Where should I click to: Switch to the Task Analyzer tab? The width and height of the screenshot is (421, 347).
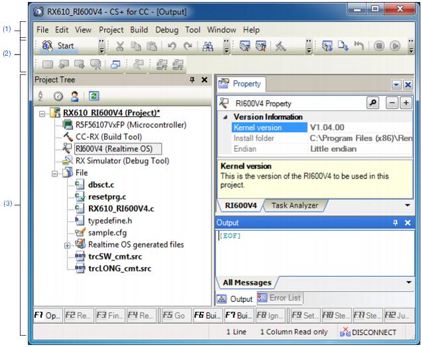293,206
